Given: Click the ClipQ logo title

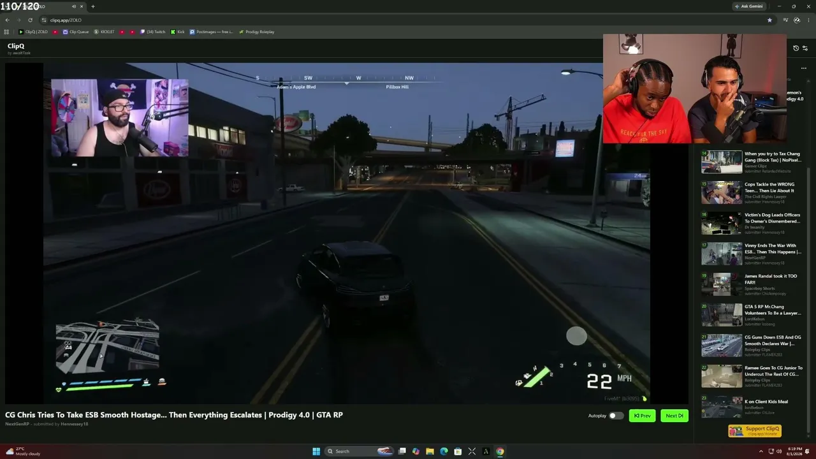Looking at the screenshot, I should click(x=16, y=46).
